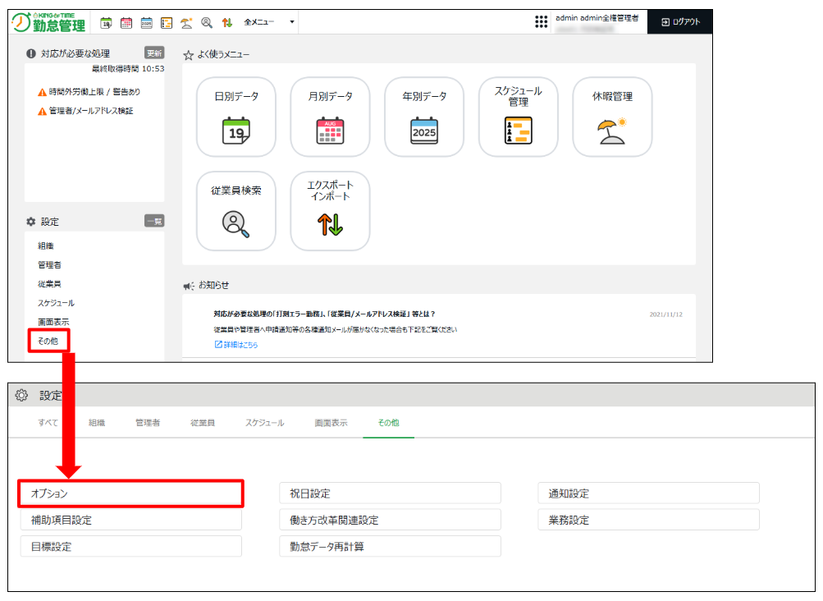823x601 pixels.
Task: Open the 補助項目設定 item
Action: (130, 520)
